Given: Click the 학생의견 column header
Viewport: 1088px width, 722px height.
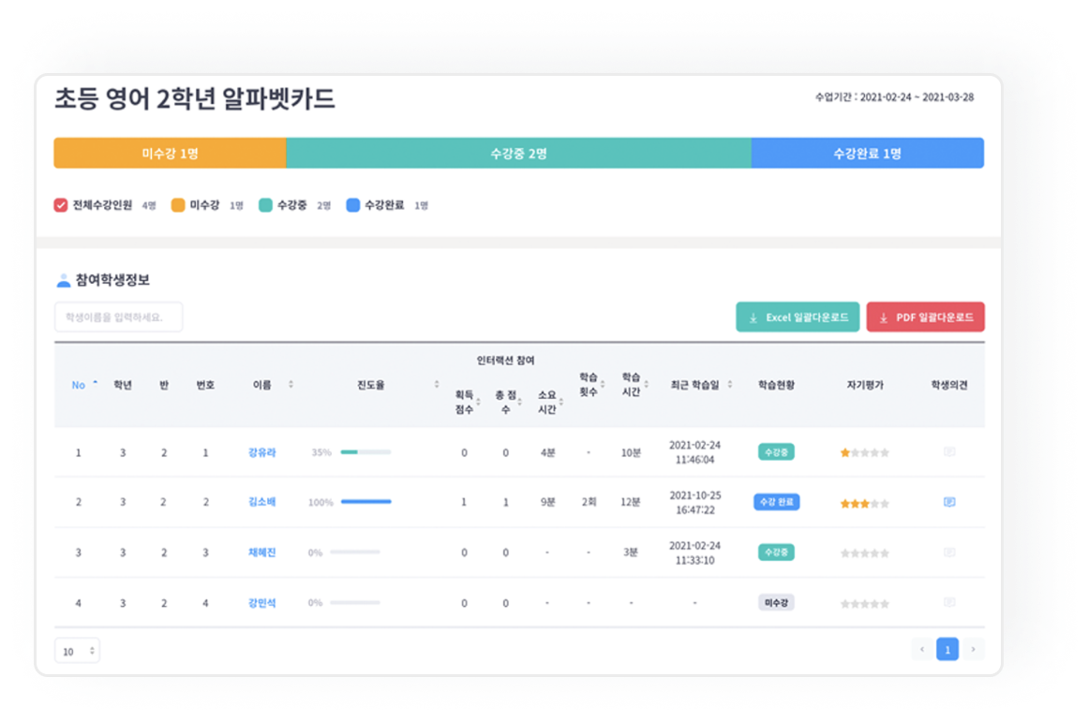Looking at the screenshot, I should click(949, 385).
